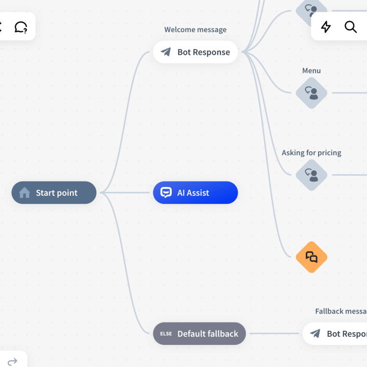Viewport: 367px width, 367px height.
Task: Click the home icon in Start point
Action: pyautogui.click(x=24, y=193)
